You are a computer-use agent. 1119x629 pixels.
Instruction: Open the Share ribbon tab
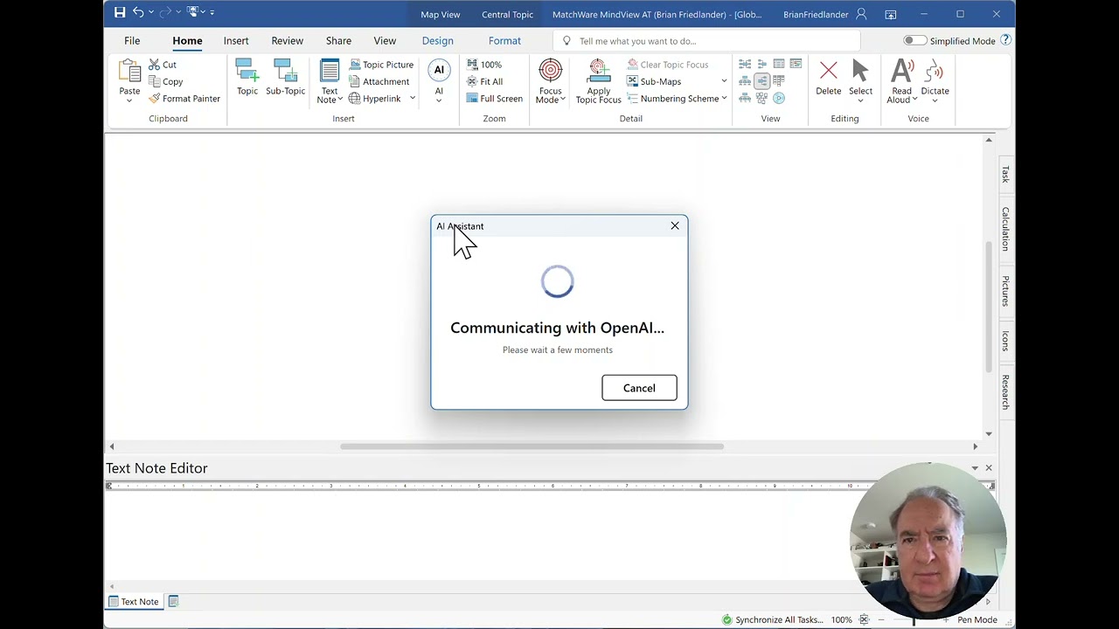pos(338,40)
